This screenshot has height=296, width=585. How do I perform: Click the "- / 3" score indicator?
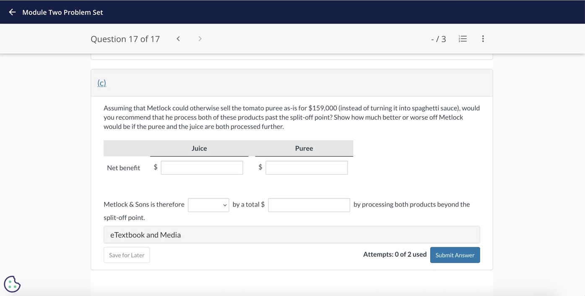click(438, 39)
